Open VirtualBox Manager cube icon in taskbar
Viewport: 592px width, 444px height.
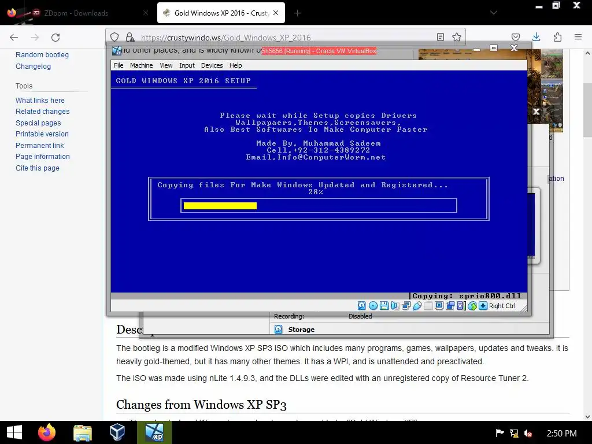(x=117, y=432)
